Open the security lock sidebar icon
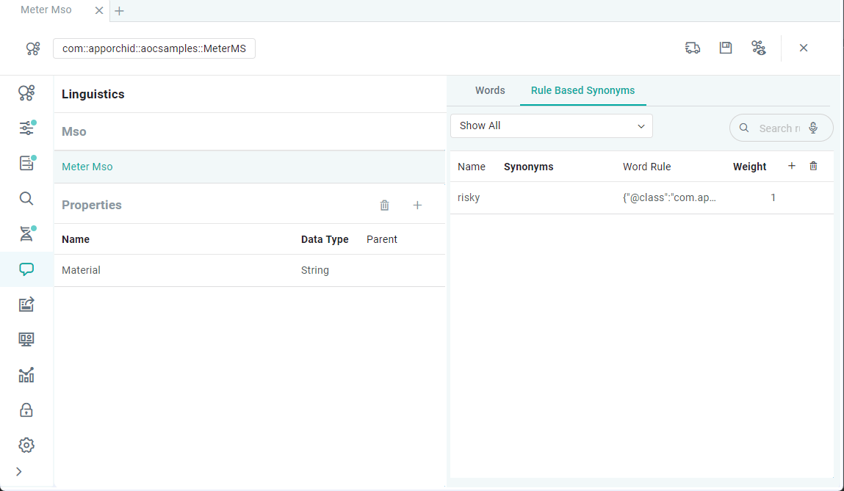The height and width of the screenshot is (491, 844). point(26,410)
